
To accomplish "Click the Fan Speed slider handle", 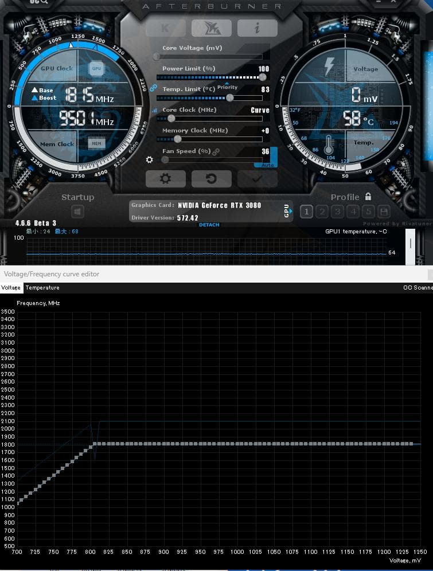I will click(165, 160).
